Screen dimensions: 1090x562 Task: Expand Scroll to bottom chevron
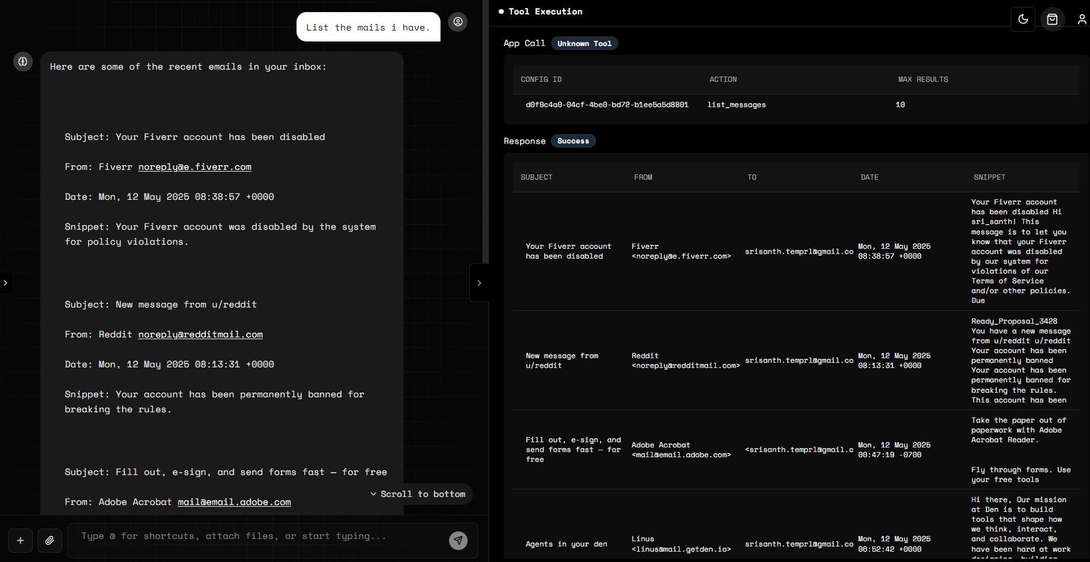click(374, 493)
